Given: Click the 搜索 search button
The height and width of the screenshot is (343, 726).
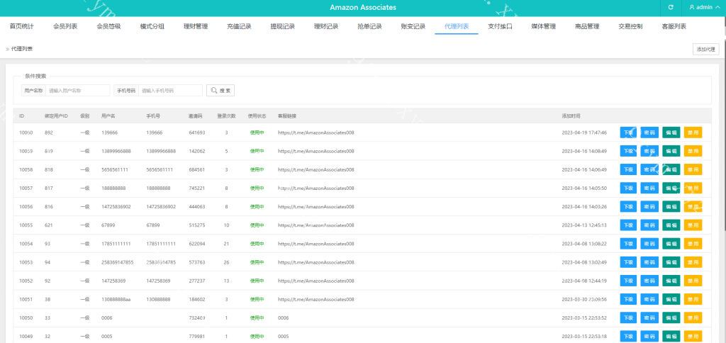Looking at the screenshot, I should [220, 91].
